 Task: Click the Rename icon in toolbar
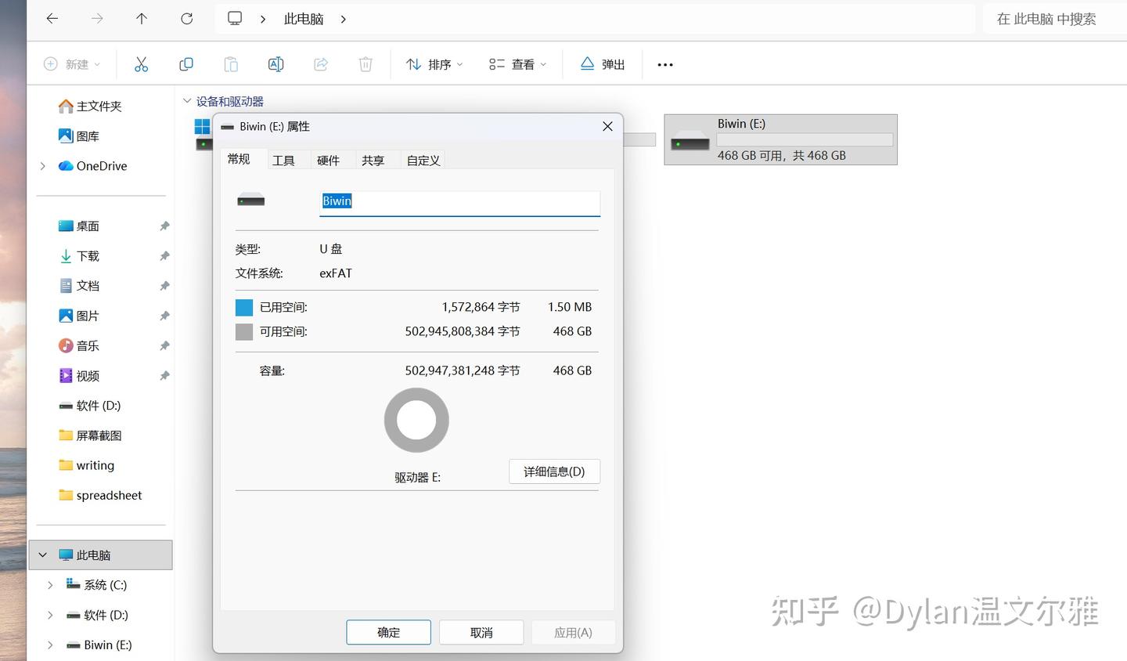point(275,64)
